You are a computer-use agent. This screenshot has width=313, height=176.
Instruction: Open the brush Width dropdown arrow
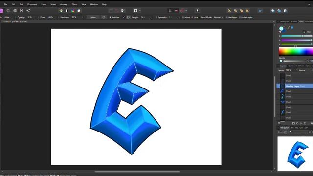(15, 17)
